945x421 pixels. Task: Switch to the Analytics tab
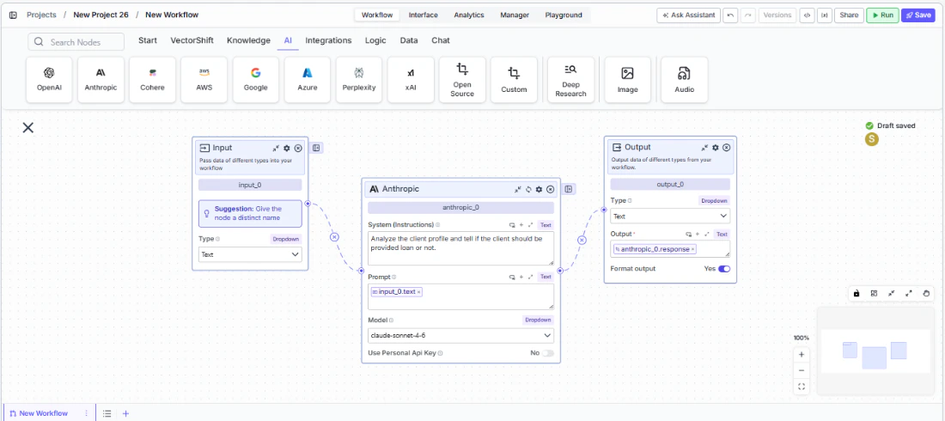(469, 15)
